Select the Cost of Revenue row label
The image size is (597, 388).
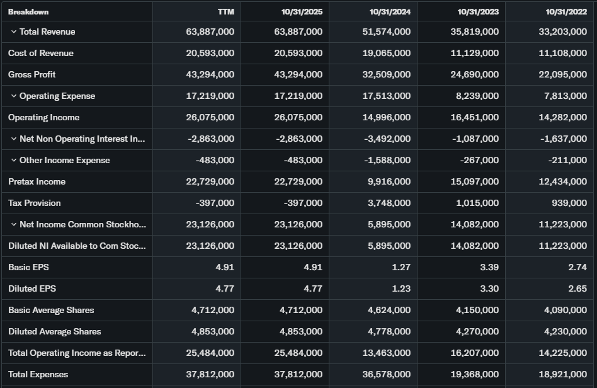point(41,54)
